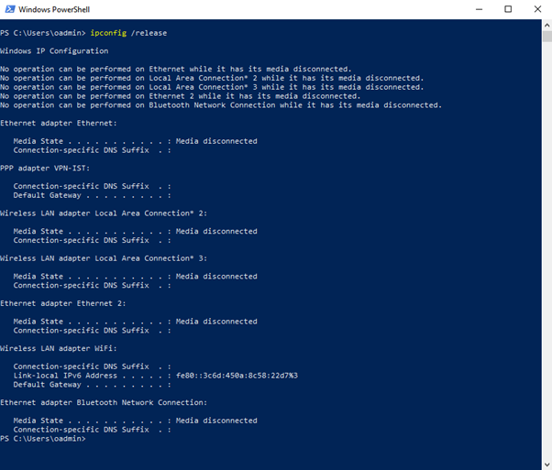Click 'Media disconnected' under Local Area Connection* 2
Screen dimensions: 552x470
tap(216, 231)
